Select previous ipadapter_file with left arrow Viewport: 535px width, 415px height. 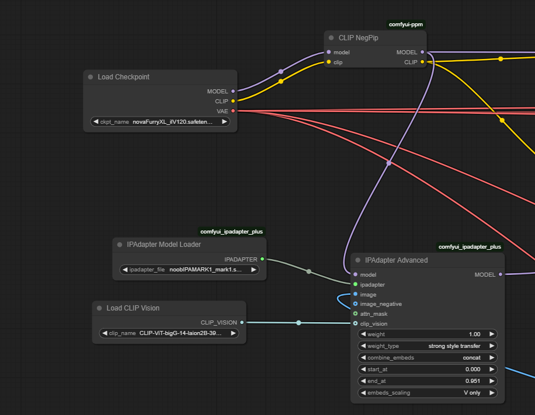pos(125,270)
